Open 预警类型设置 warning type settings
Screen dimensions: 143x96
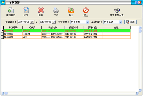click(117, 12)
